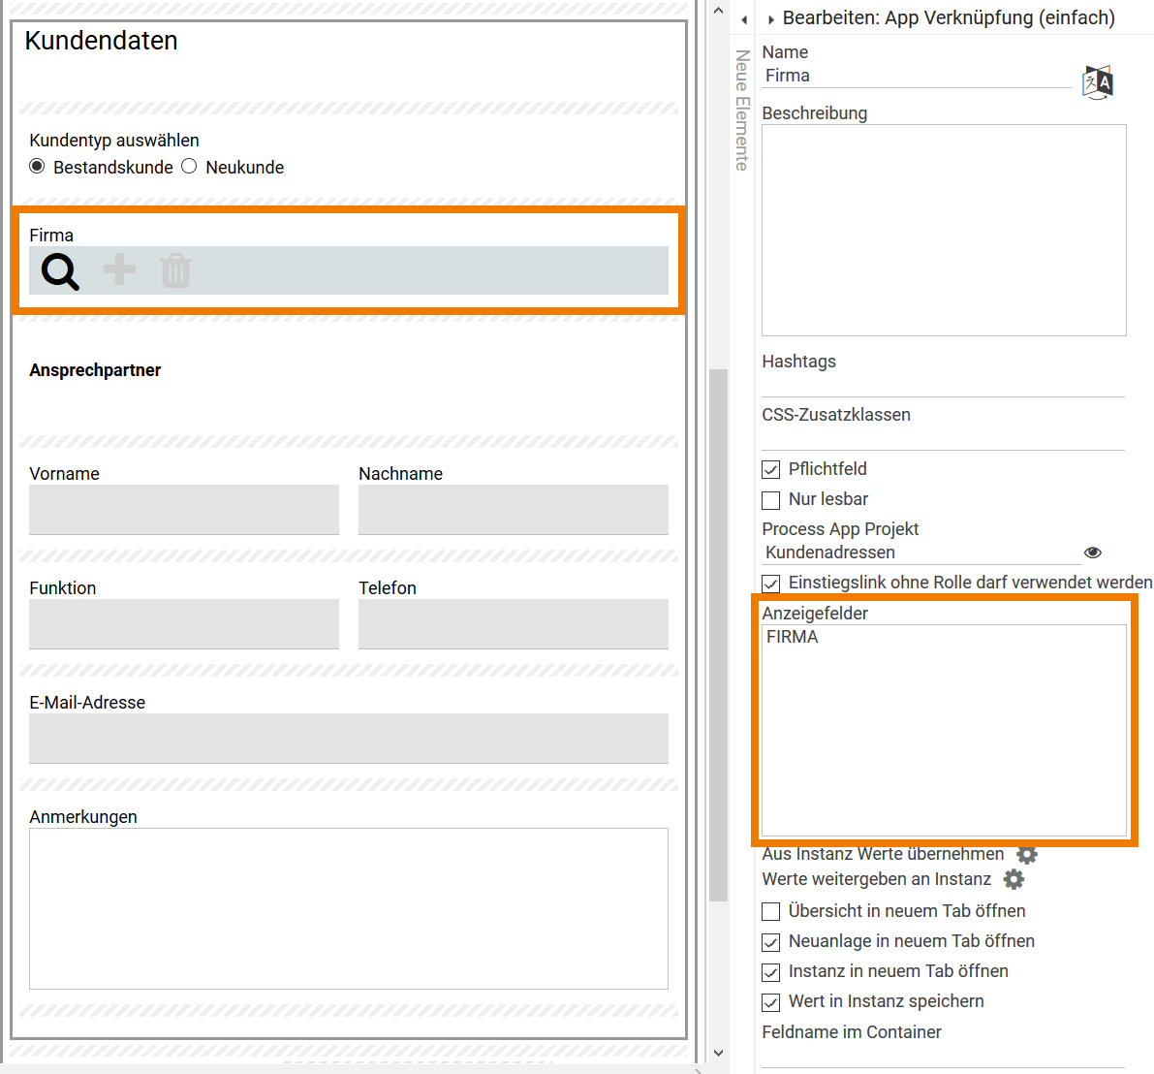Click the eye icon next to Kundenadressen
This screenshot has width=1154, height=1074.
click(1093, 553)
